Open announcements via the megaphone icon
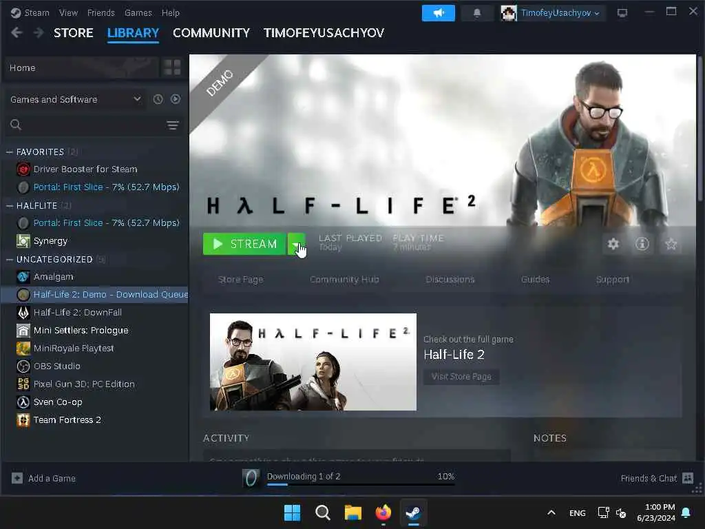 (x=438, y=13)
